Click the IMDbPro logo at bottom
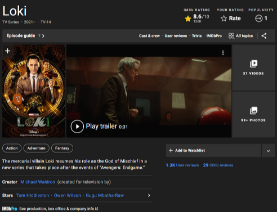 (10, 209)
